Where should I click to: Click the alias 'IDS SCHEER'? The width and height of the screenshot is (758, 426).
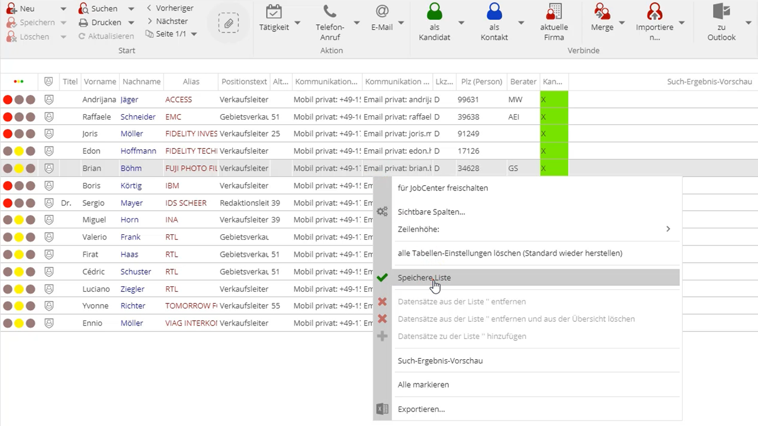coord(186,202)
